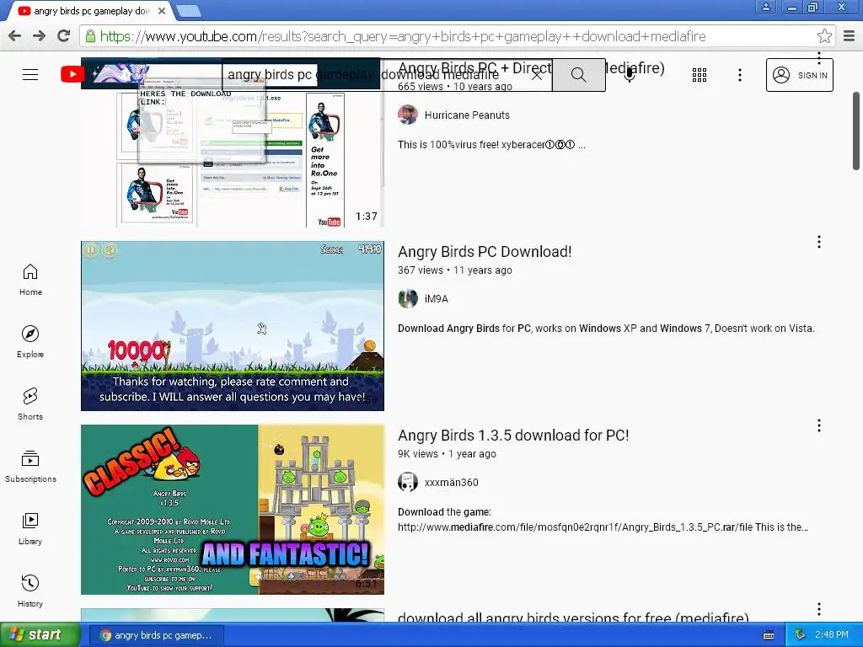
Task: Click the Windows start button
Action: tap(40, 634)
